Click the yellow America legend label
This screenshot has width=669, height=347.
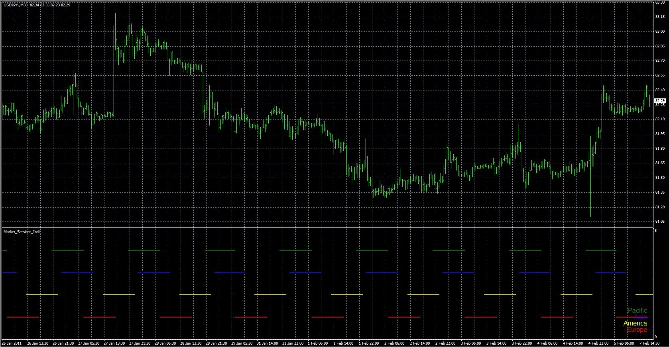pos(635,323)
